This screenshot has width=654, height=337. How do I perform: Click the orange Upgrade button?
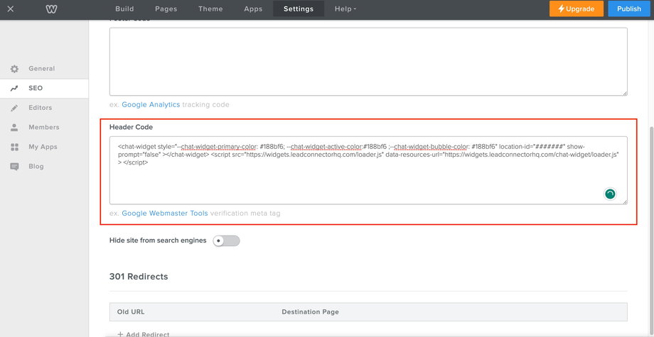tap(577, 9)
